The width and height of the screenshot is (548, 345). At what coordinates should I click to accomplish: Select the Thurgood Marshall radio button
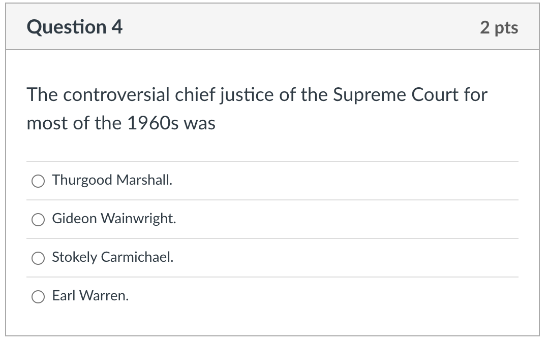click(38, 181)
